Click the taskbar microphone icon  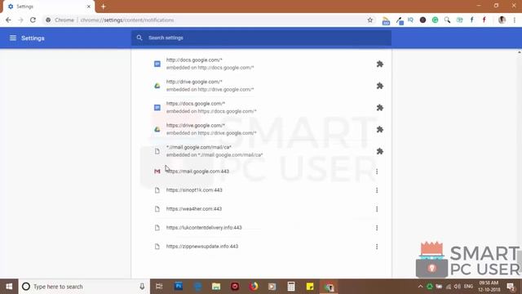click(142, 287)
